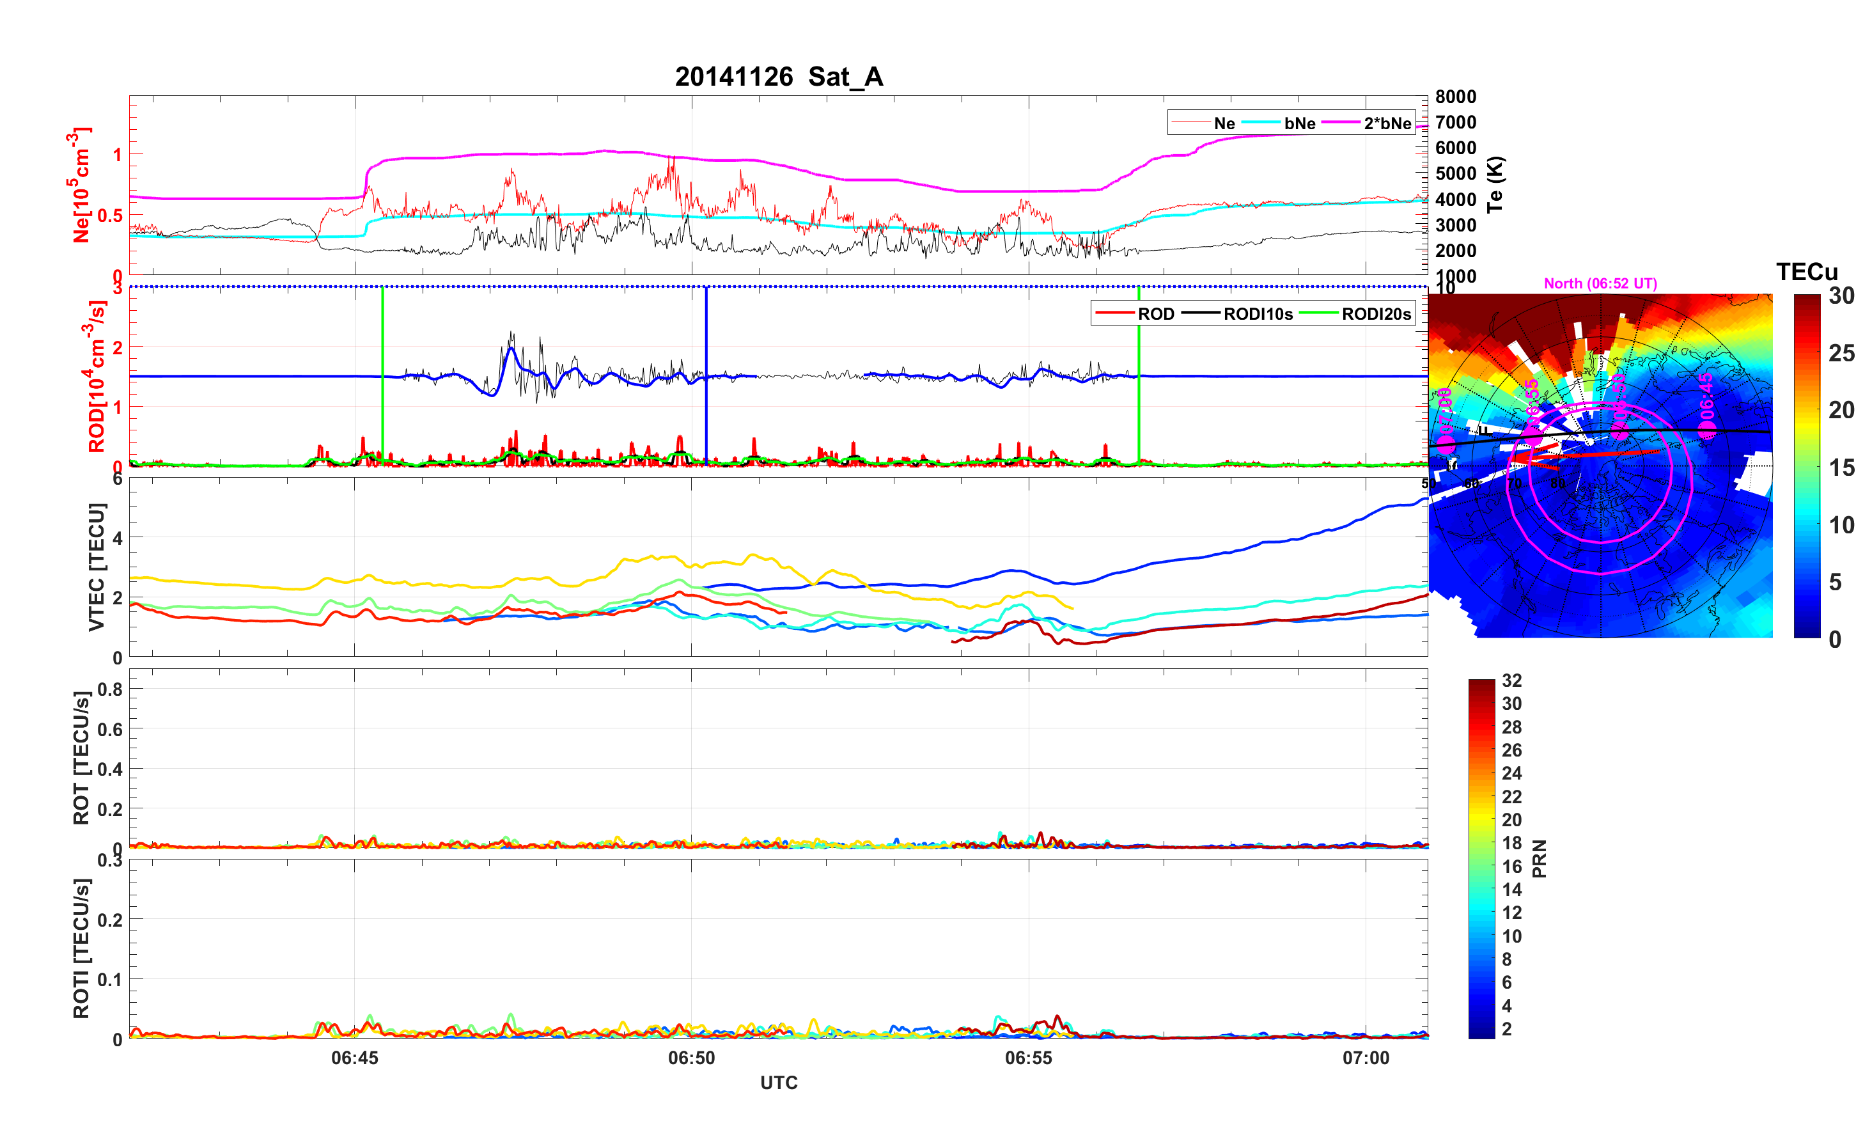Image resolution: width=1856 pixels, height=1123 pixels.
Task: Click the 07:00 tick label on the UTC axis
Action: pos(1366,1057)
